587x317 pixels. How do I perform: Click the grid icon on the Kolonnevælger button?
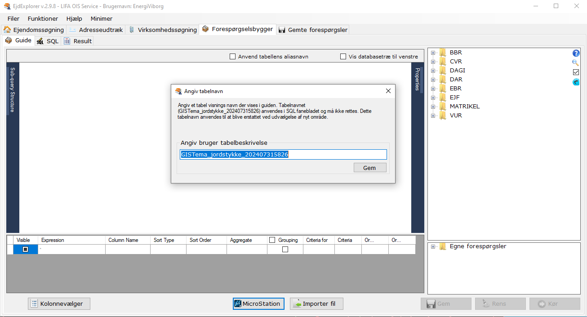click(x=34, y=304)
